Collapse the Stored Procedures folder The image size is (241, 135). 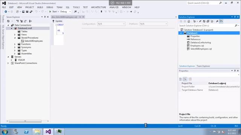(15, 38)
